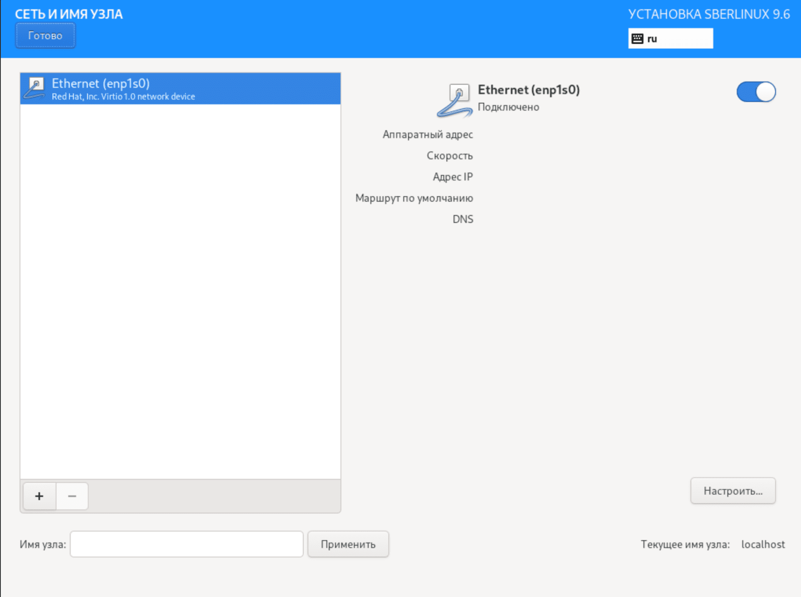
Task: Click the Red Hat Virtio network device subtitle
Action: click(x=123, y=96)
